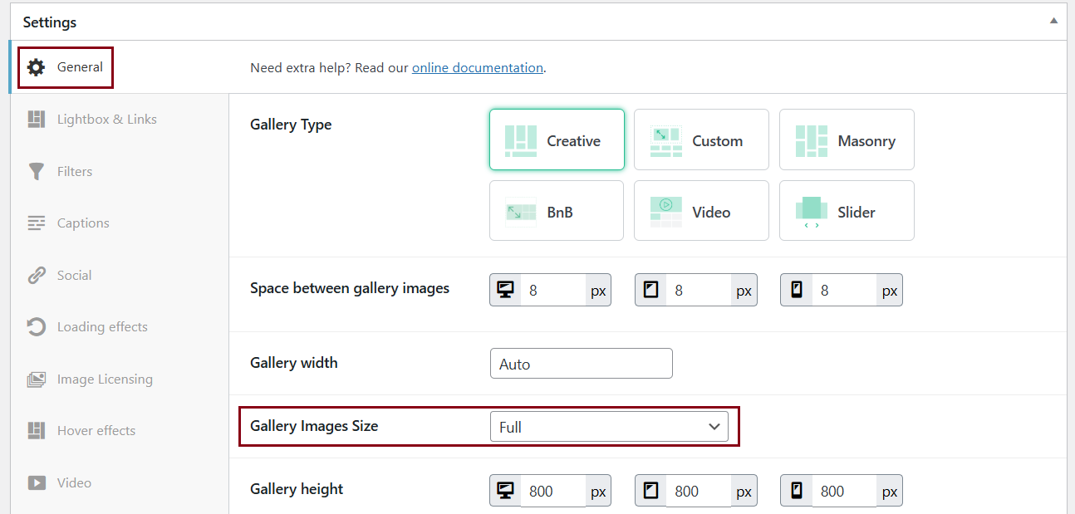This screenshot has height=514, width=1075.
Task: Select the Custom gallery type button
Action: click(x=701, y=140)
